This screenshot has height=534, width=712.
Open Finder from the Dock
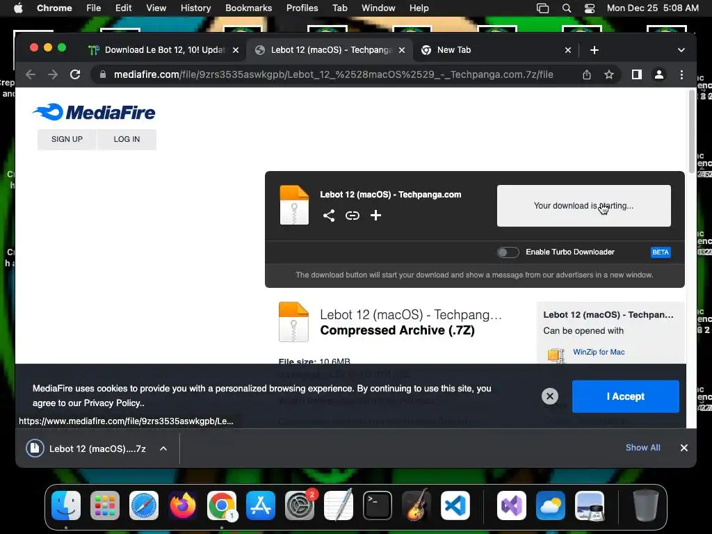click(66, 505)
